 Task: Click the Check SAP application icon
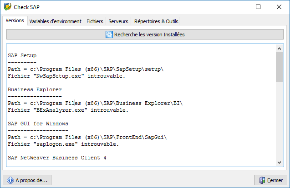tap(8, 7)
